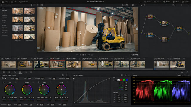
Task: Select the green curve channel button
Action: [x=124, y=80]
